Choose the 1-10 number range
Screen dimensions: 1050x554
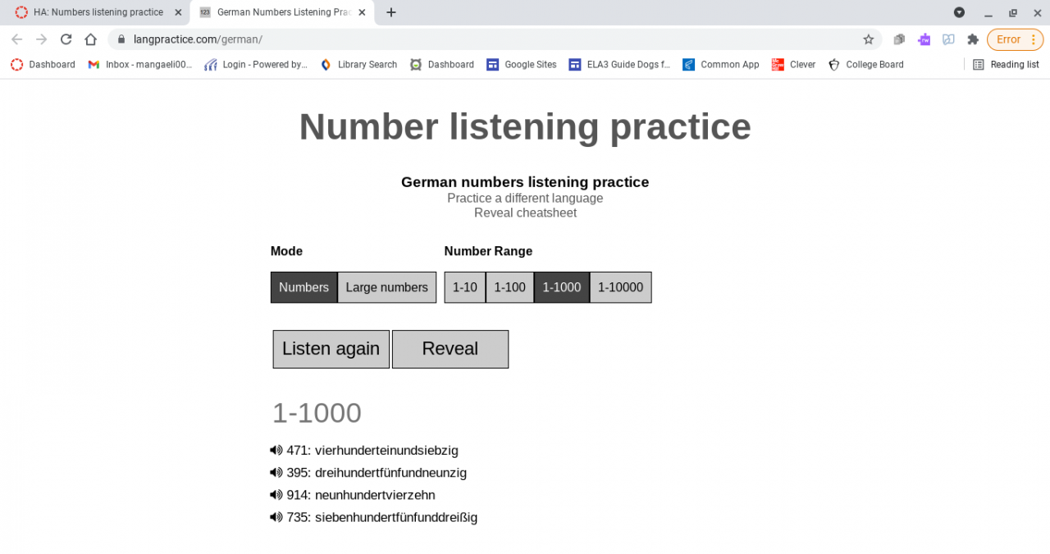click(x=464, y=287)
